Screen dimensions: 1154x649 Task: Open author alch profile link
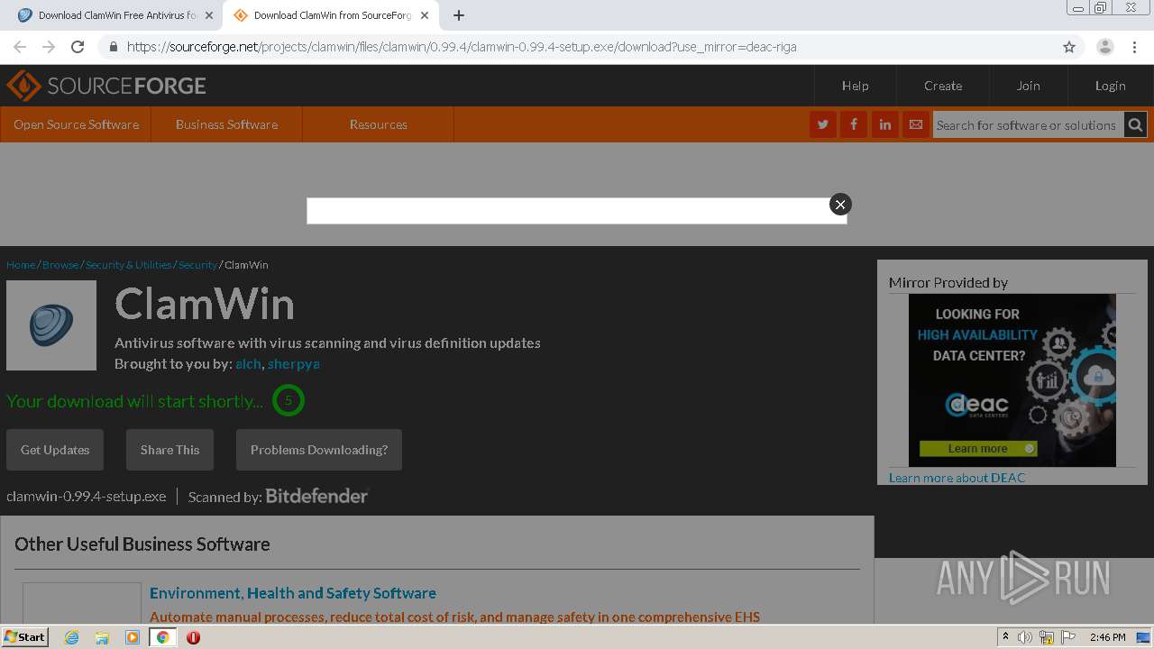(248, 363)
